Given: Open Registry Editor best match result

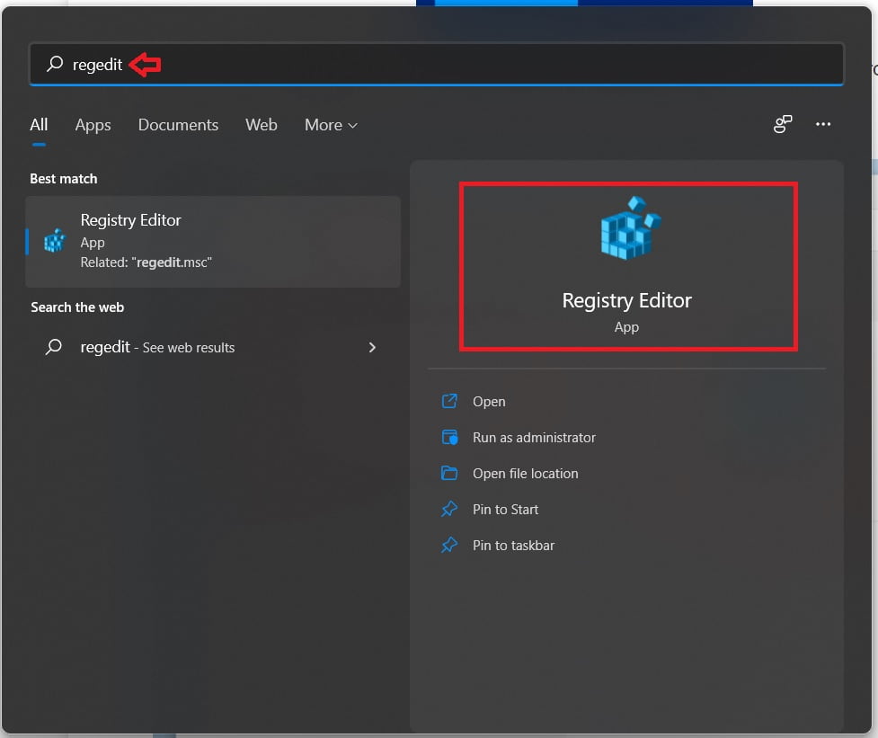Looking at the screenshot, I should pos(213,241).
